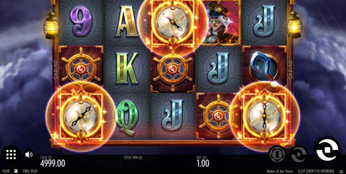This screenshot has height=174, width=346.
Task: Click the small icon beside FREE PLAY
Action: [16, 171]
